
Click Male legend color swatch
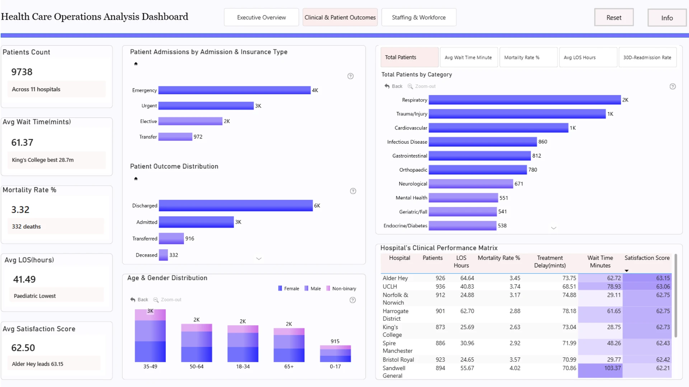point(306,288)
